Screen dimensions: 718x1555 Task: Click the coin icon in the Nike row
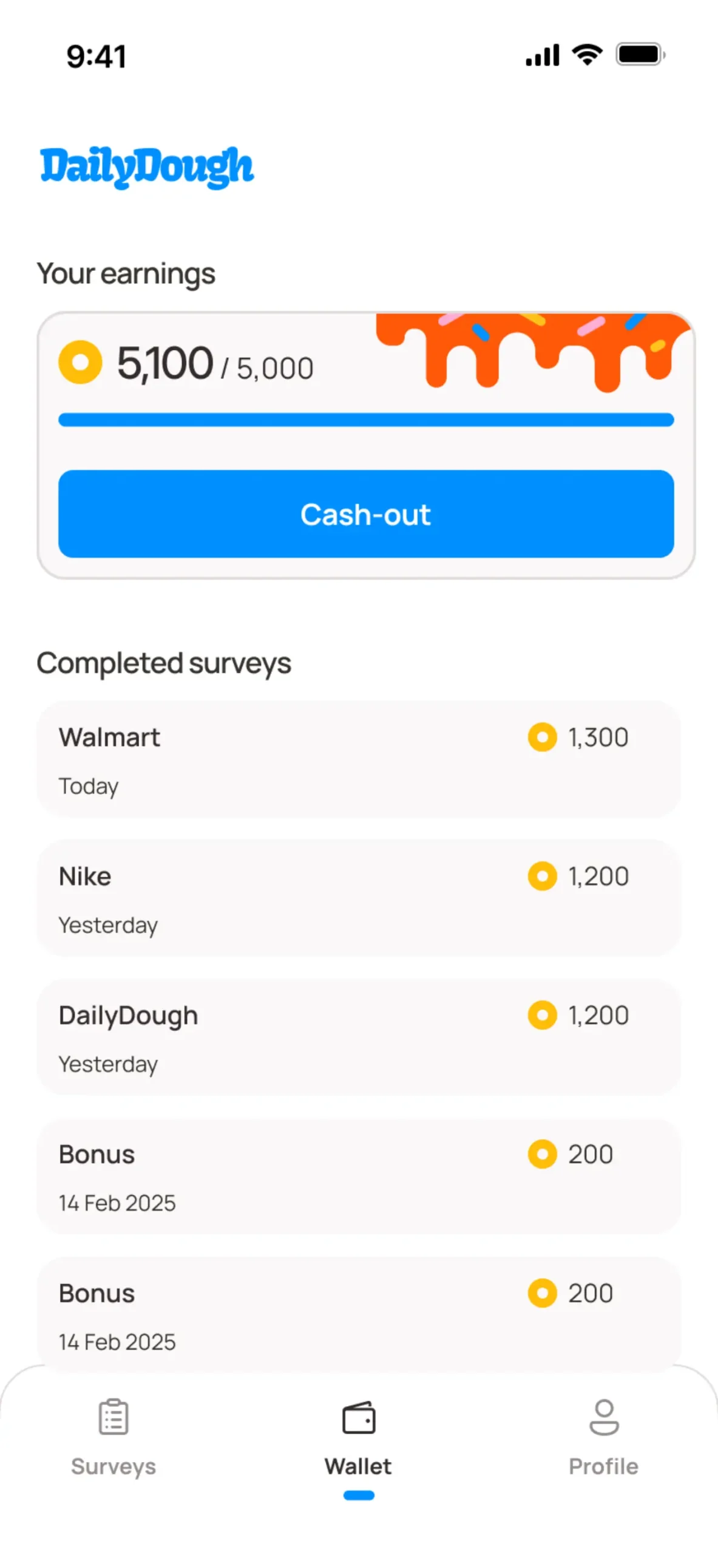542,876
